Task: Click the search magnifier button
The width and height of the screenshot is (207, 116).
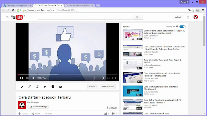Action: 137,17
